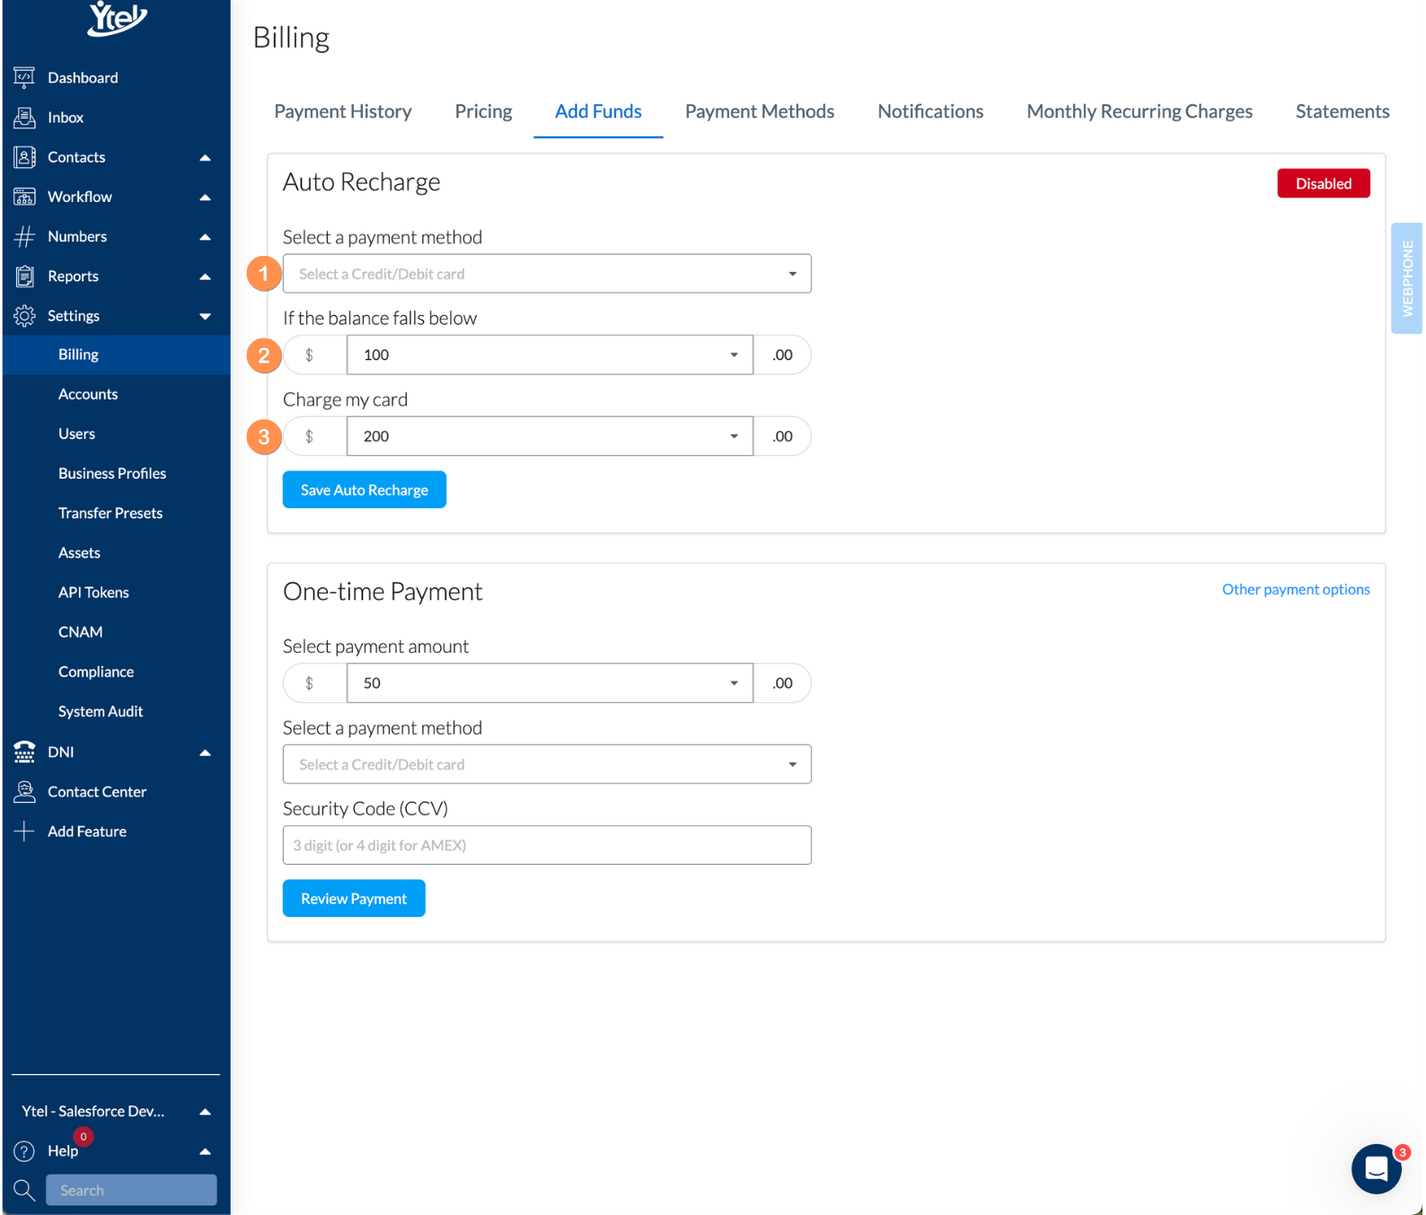Open Monthly Recurring Charges tab
Image resolution: width=1426 pixels, height=1215 pixels.
pos(1140,111)
